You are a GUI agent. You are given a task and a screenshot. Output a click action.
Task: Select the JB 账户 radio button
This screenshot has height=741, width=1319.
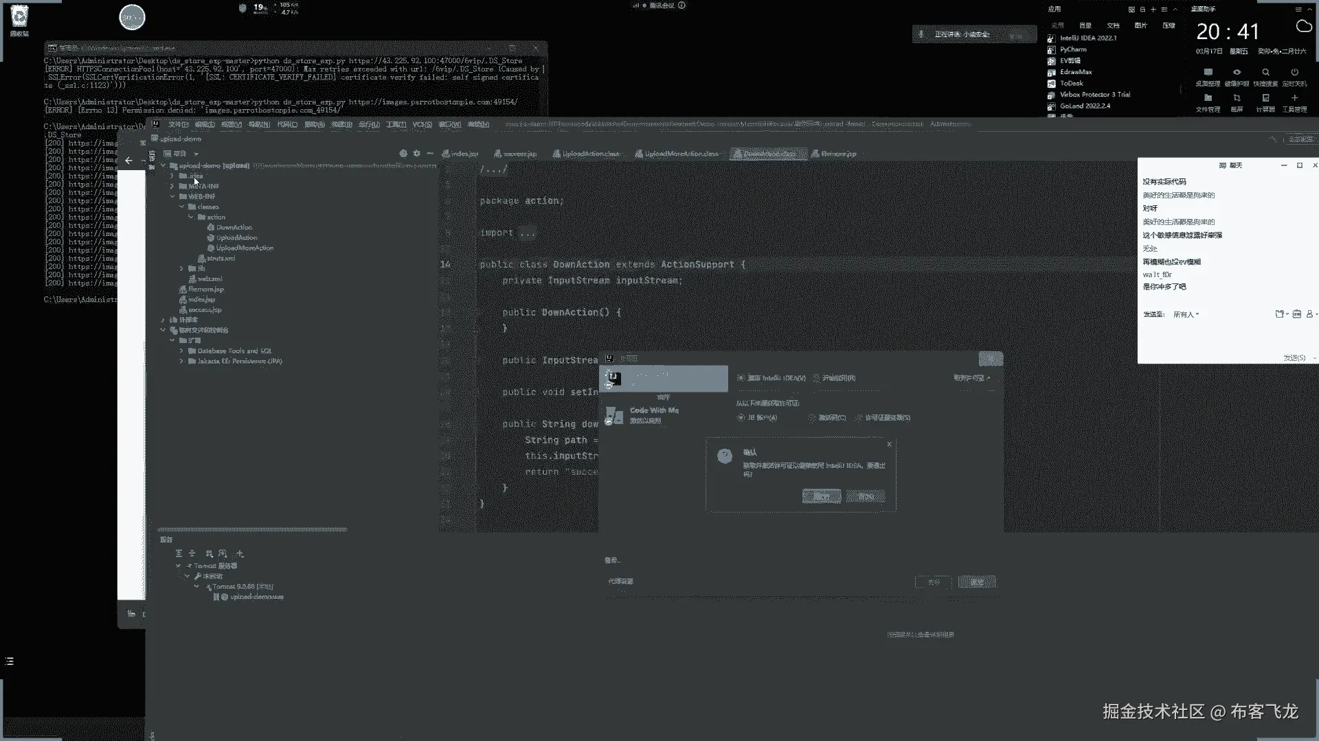click(741, 418)
